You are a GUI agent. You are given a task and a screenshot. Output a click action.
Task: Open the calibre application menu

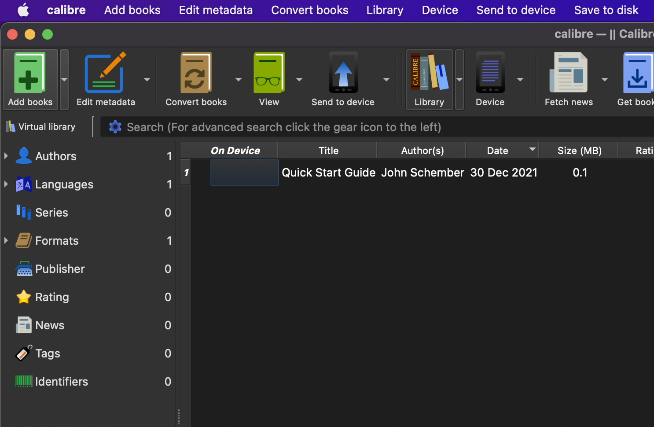coord(66,10)
